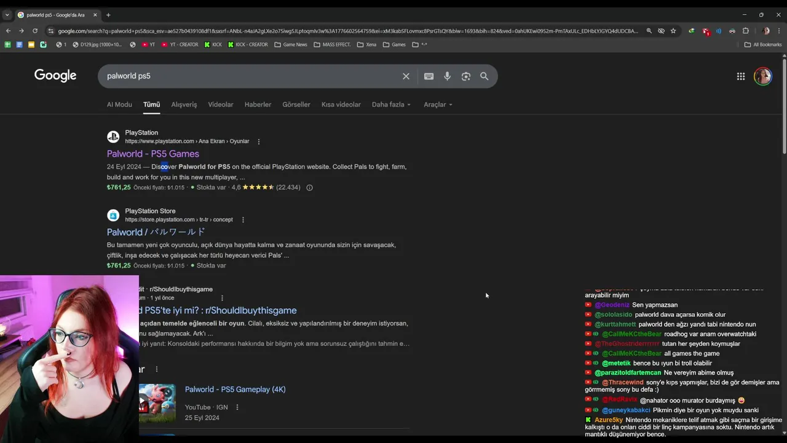Open the tab search dropdown arrow
787x443 pixels.
tap(7, 15)
